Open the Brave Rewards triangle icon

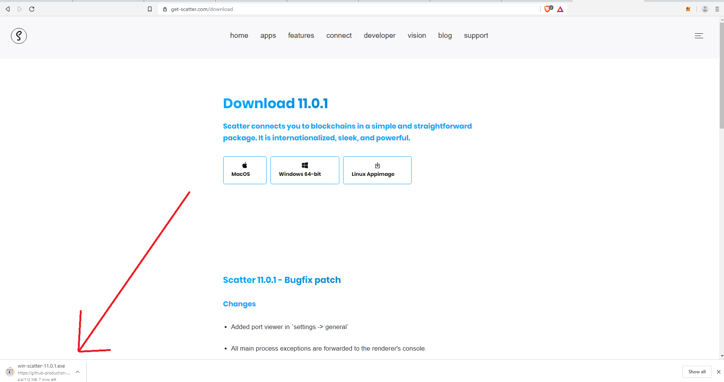[560, 9]
